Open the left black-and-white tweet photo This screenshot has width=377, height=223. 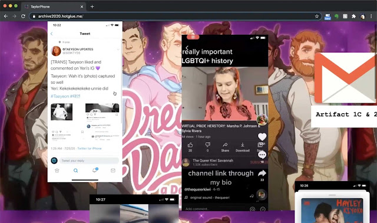pos(61,112)
